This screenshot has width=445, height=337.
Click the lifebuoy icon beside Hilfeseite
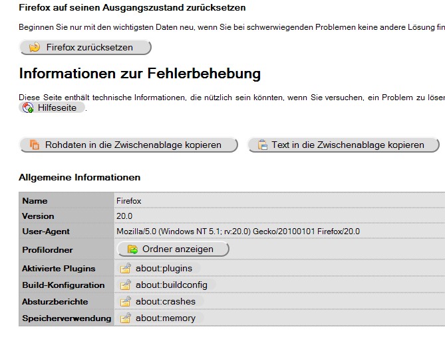click(x=28, y=108)
